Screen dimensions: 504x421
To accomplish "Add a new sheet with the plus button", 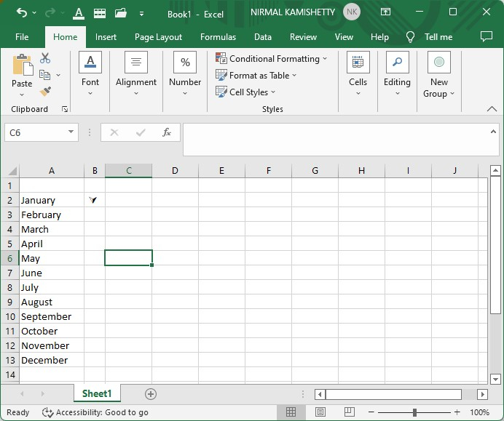I will point(151,394).
